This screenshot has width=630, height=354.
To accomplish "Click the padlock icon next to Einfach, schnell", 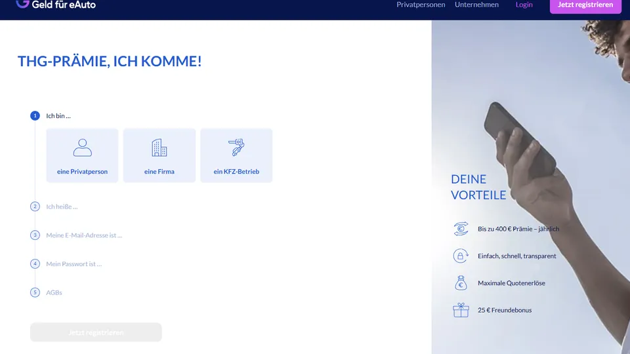I will tap(461, 256).
